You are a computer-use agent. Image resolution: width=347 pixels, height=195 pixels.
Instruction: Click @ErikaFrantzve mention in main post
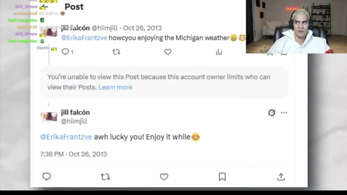point(66,137)
